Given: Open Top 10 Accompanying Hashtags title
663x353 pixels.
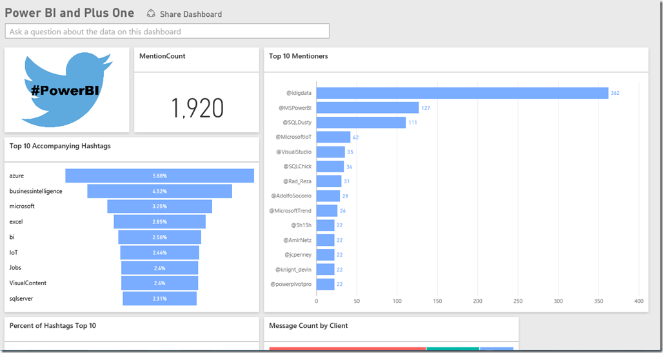Looking at the screenshot, I should (60, 146).
